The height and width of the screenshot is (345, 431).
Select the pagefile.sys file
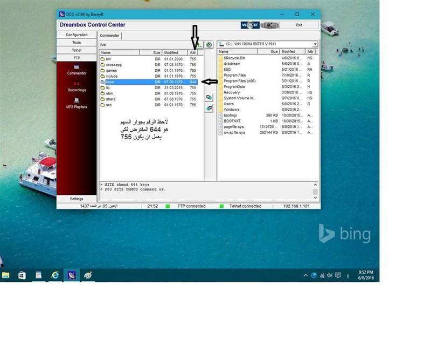(x=234, y=127)
